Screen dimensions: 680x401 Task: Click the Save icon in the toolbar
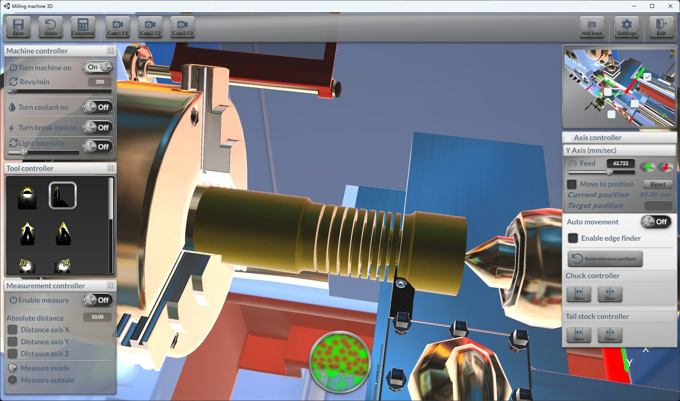tap(18, 27)
